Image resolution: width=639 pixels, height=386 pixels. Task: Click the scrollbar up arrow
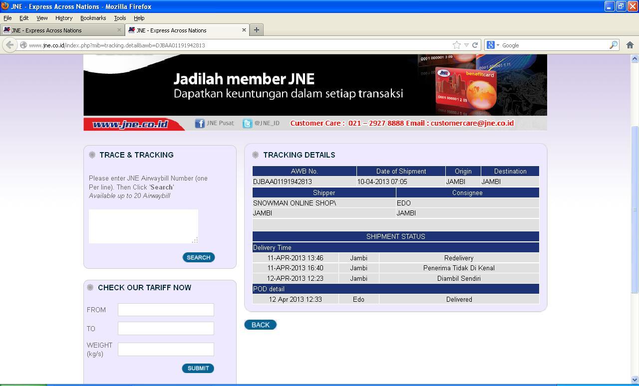[x=635, y=59]
